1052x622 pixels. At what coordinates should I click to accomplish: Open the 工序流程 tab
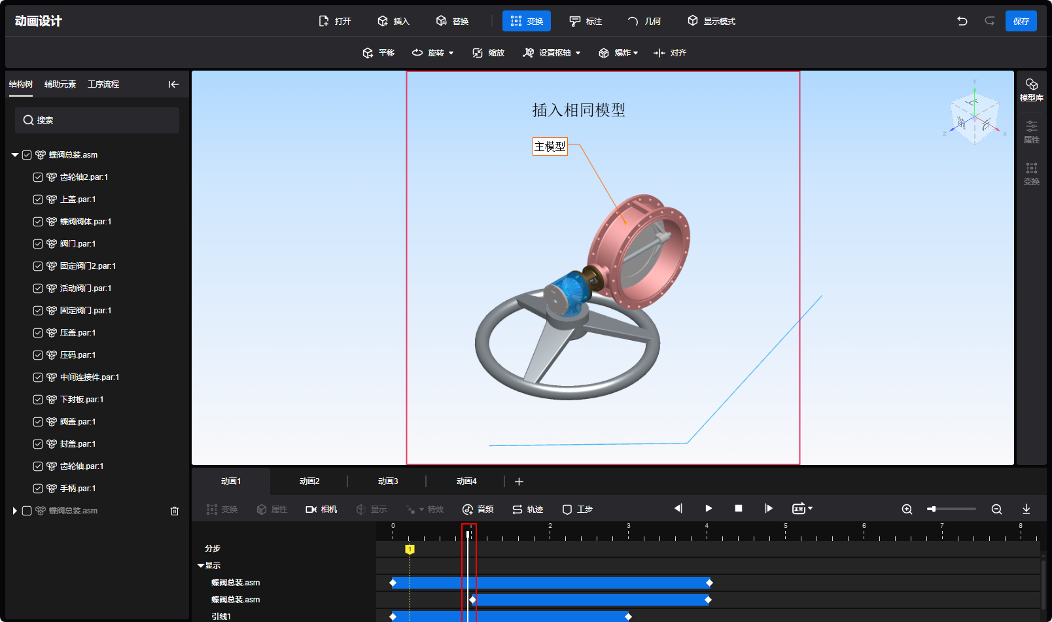tap(103, 84)
